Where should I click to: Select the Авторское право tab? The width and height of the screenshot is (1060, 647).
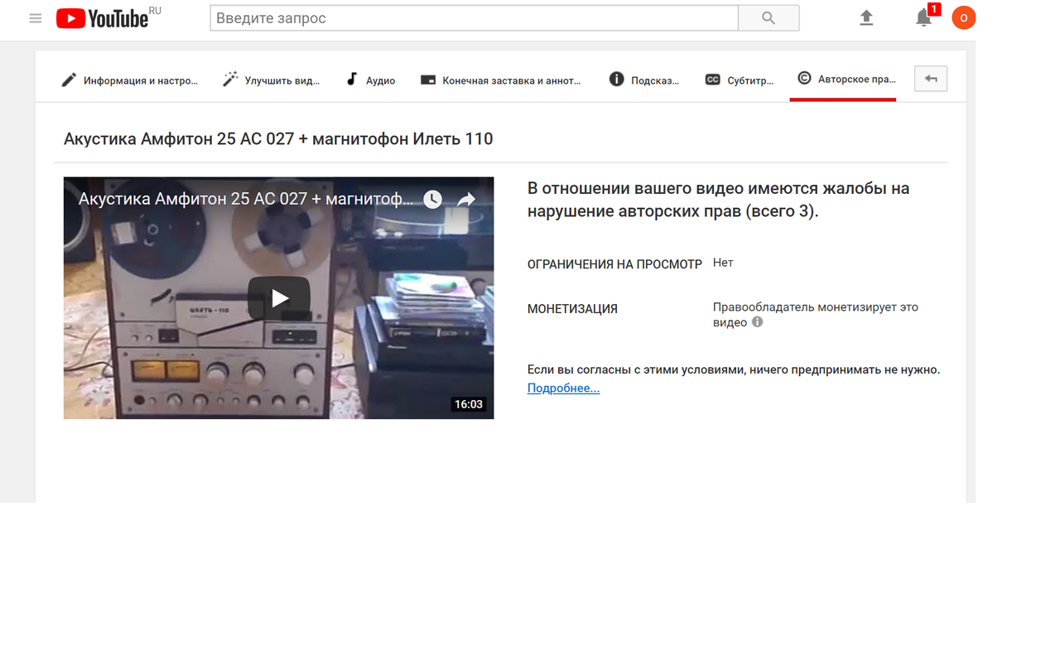click(843, 80)
